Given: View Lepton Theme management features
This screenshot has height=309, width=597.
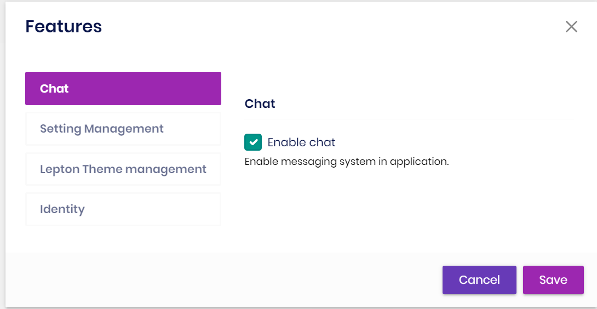Looking at the screenshot, I should [x=123, y=169].
